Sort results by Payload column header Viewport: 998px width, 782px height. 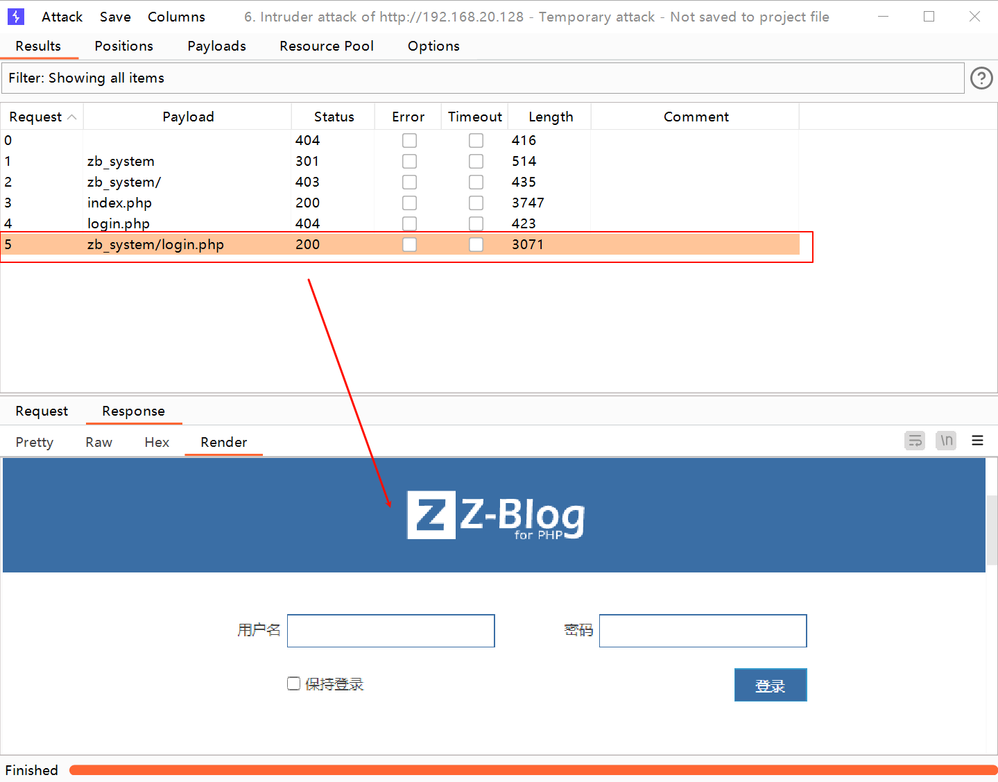[188, 117]
